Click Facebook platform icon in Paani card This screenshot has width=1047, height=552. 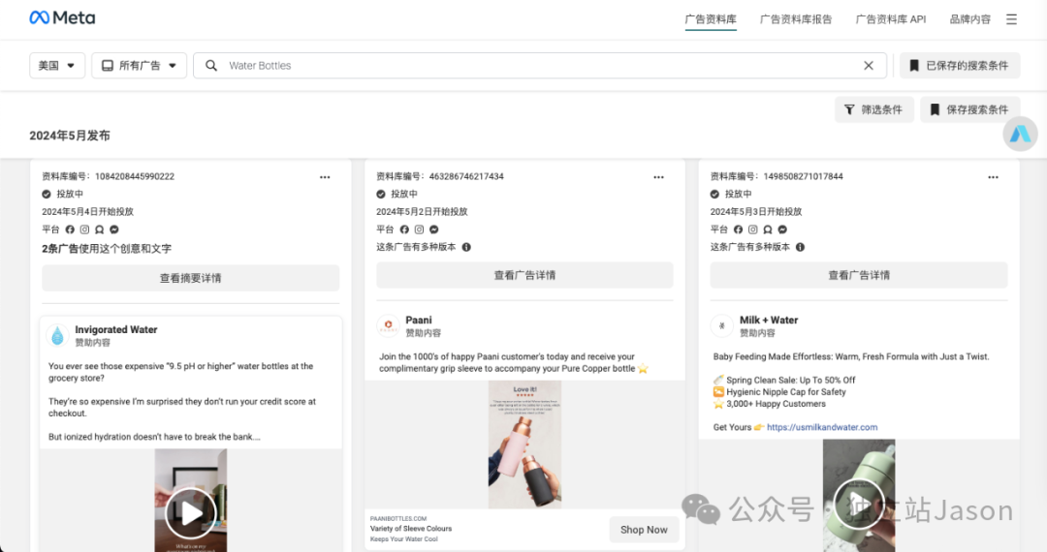[404, 230]
